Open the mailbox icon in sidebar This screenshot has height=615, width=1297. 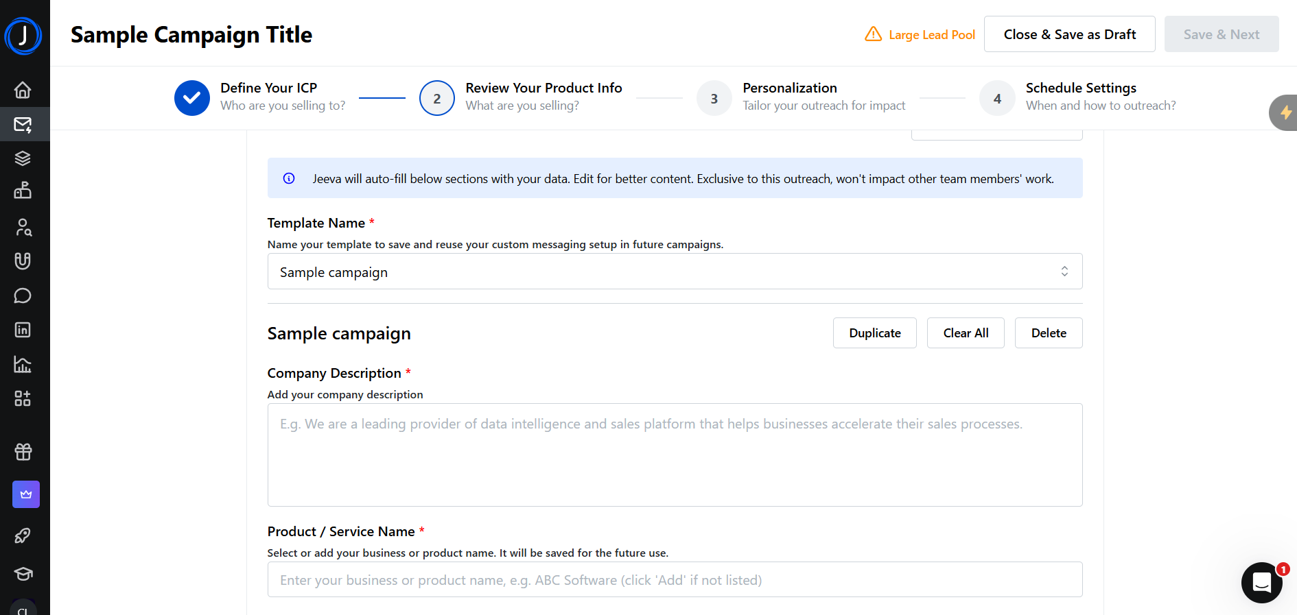pyautogui.click(x=23, y=191)
